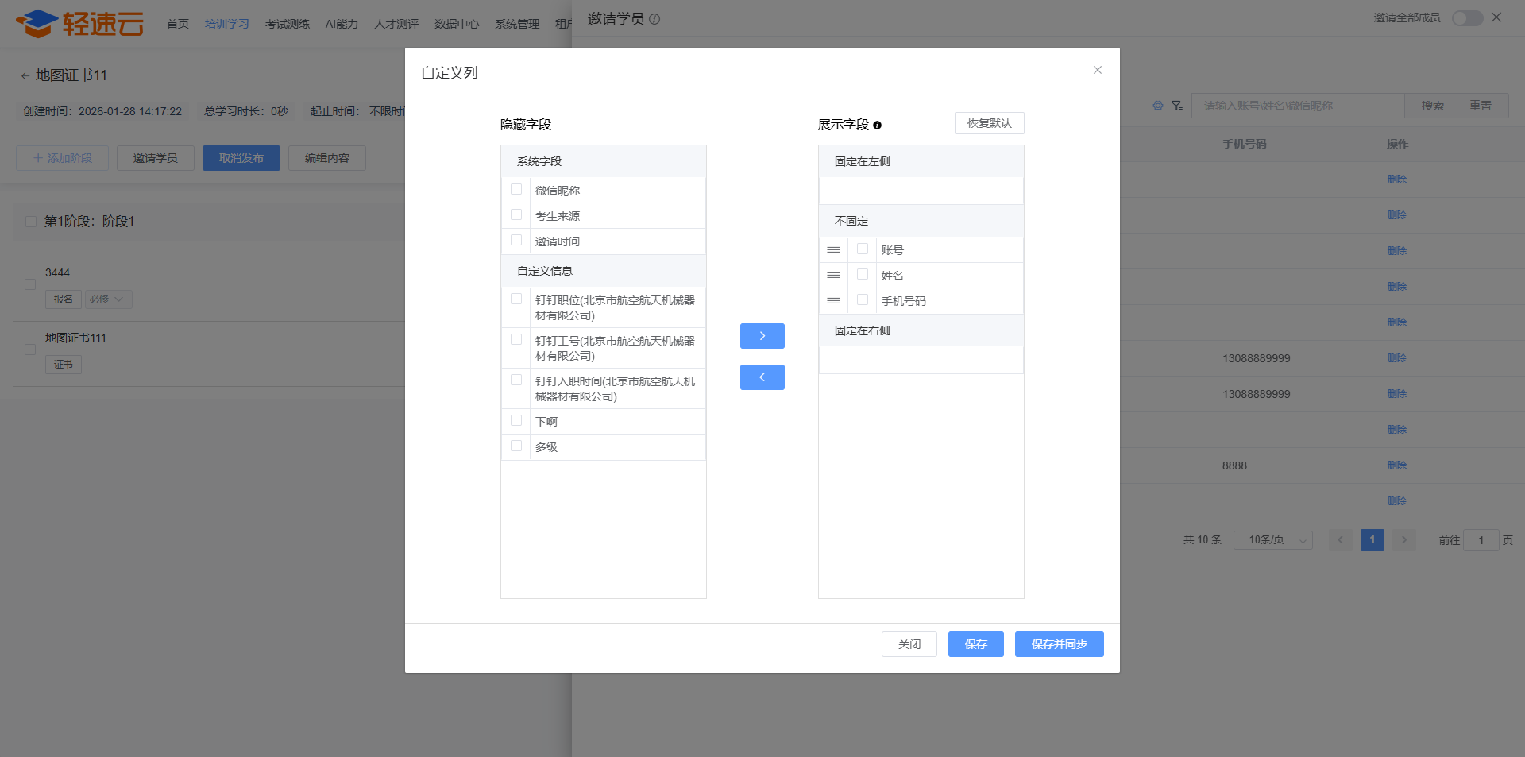Click the drag handle for 手机号码 field

pyautogui.click(x=833, y=301)
